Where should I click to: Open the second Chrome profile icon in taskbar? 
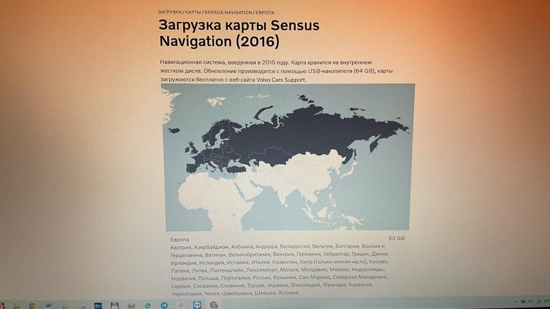click(214, 305)
